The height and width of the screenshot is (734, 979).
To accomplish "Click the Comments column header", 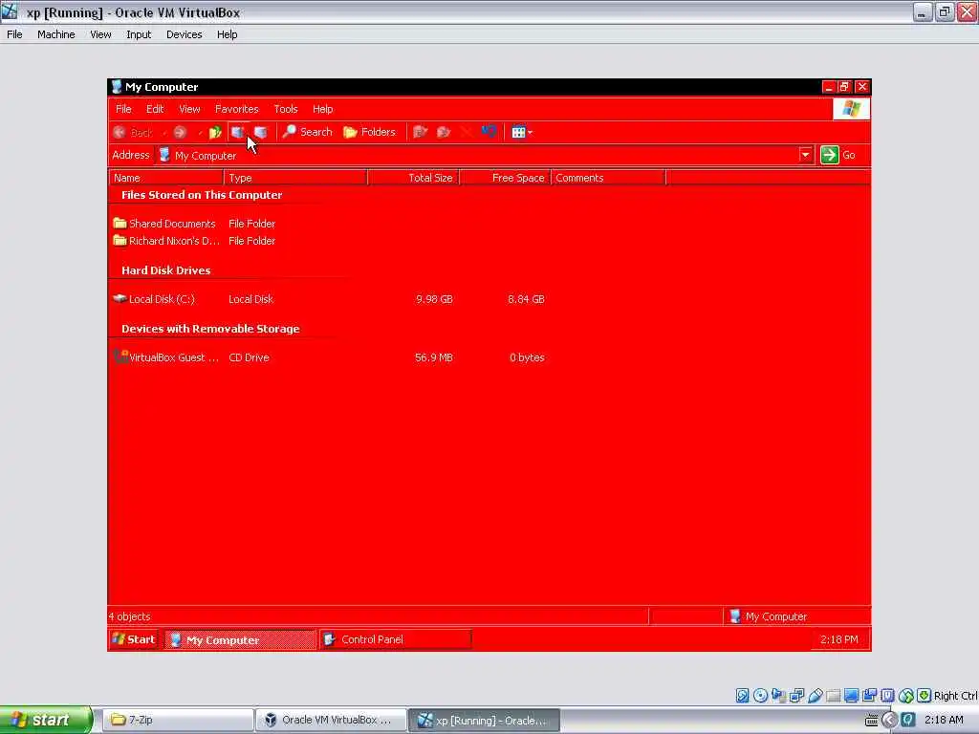I will coord(609,178).
